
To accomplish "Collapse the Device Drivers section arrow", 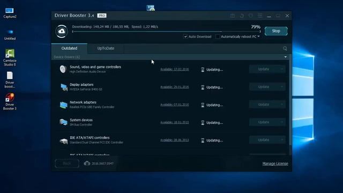I will (x=286, y=57).
